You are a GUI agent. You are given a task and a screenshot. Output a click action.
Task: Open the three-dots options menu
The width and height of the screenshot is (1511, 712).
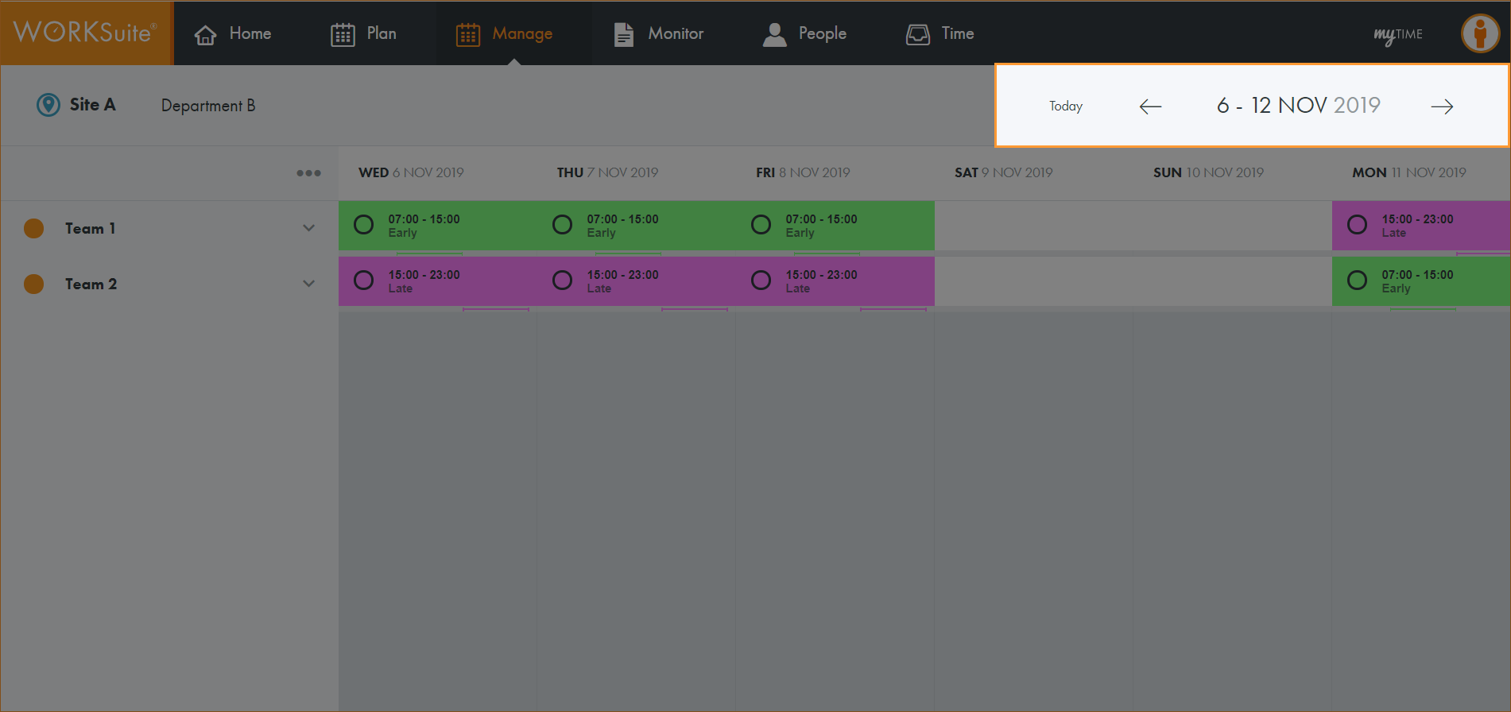[x=308, y=173]
